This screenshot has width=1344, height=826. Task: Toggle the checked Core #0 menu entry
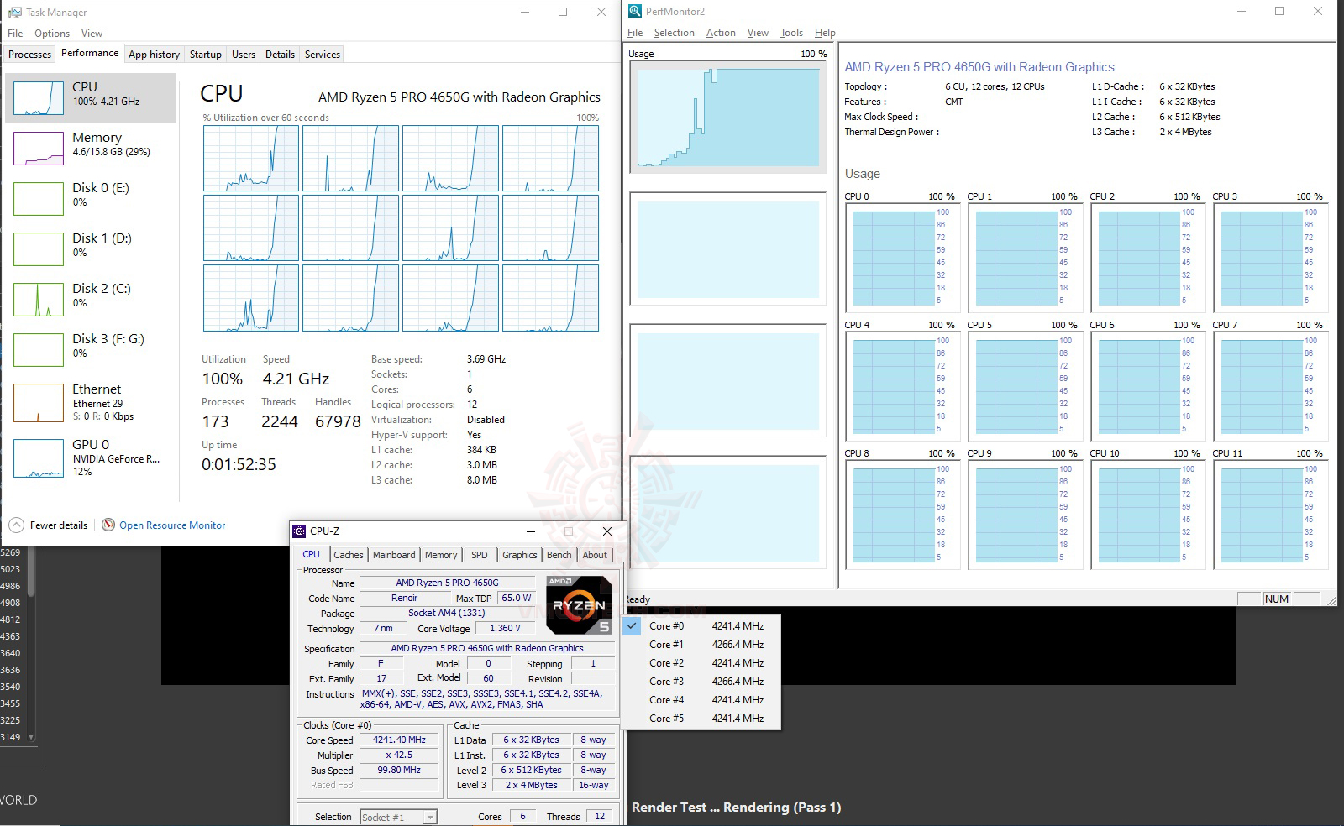[701, 626]
